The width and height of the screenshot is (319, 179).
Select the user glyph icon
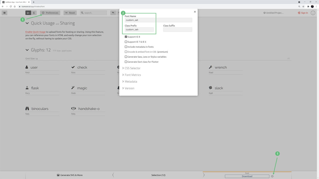pos(27,67)
